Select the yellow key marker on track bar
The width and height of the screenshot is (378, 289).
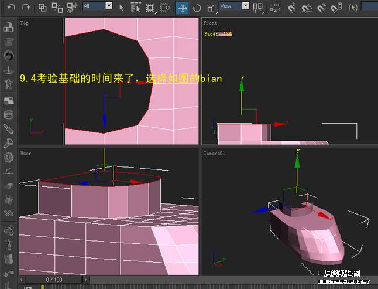click(43, 287)
